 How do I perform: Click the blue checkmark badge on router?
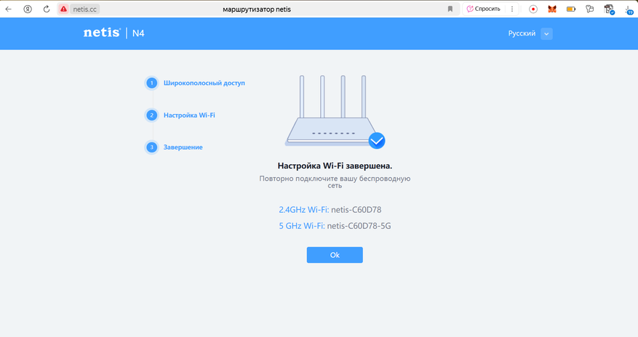tap(377, 140)
